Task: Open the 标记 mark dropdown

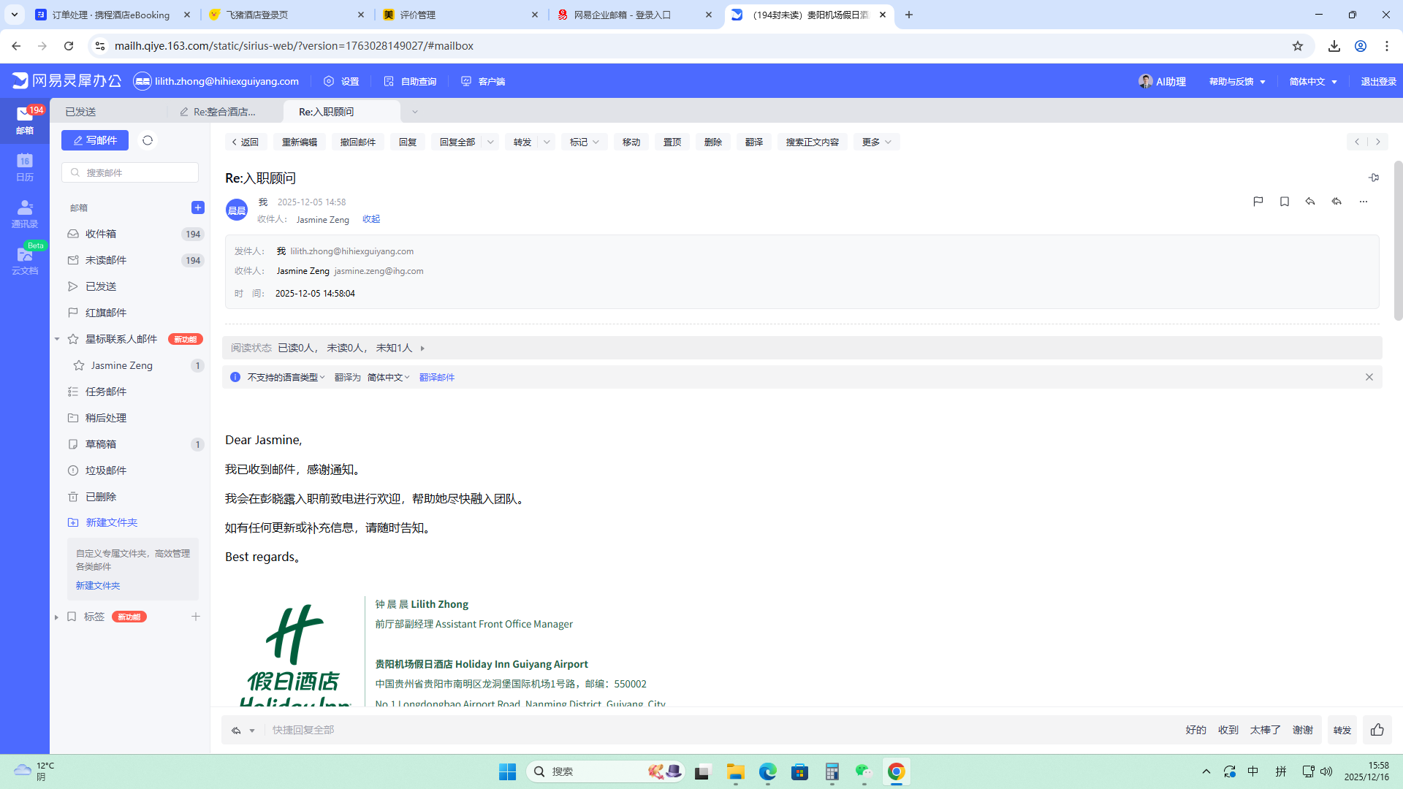Action: point(585,142)
